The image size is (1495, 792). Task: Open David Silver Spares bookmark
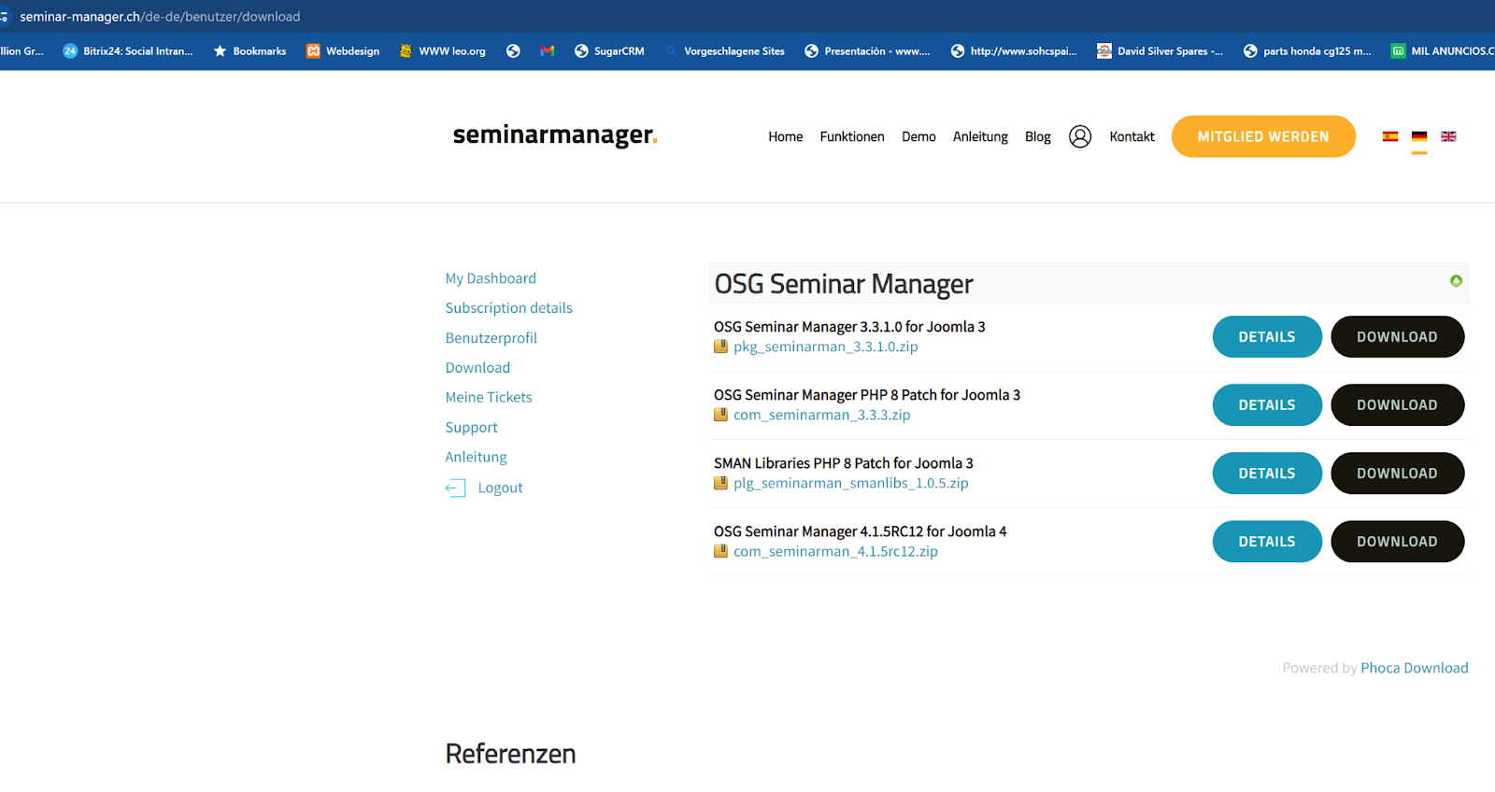click(1160, 51)
